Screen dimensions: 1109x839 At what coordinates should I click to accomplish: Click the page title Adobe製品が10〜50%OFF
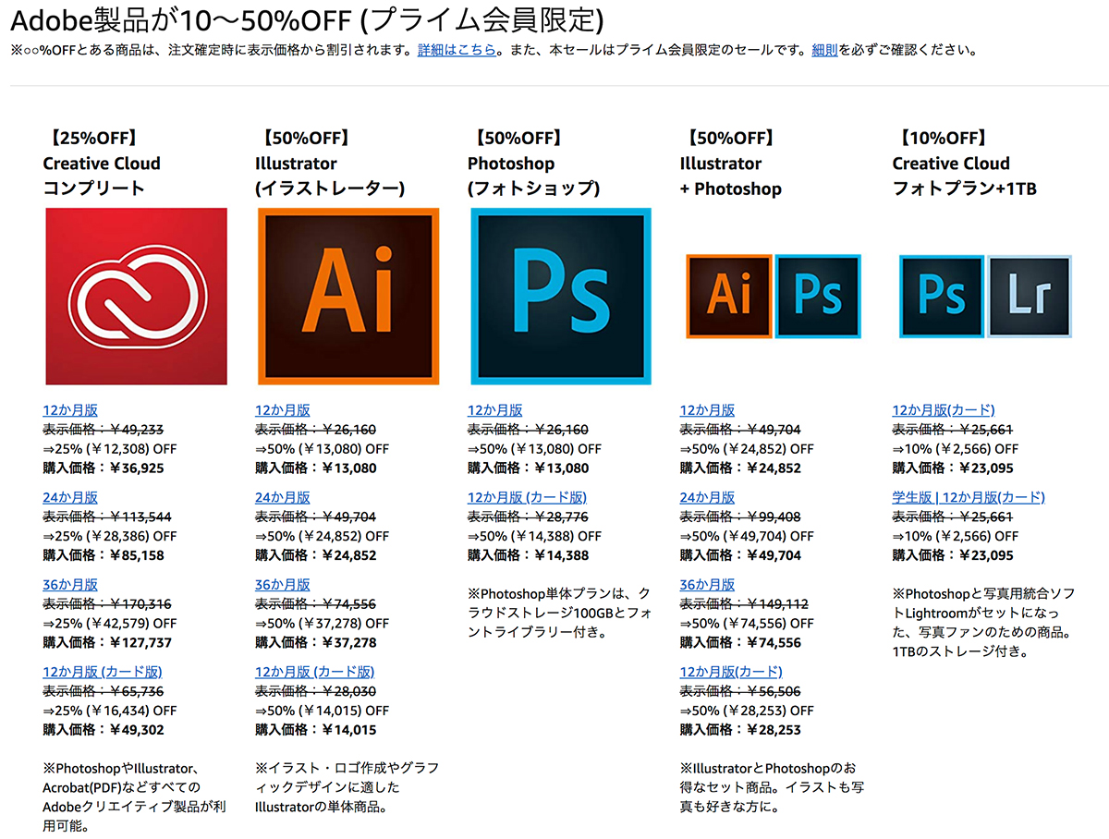click(308, 18)
